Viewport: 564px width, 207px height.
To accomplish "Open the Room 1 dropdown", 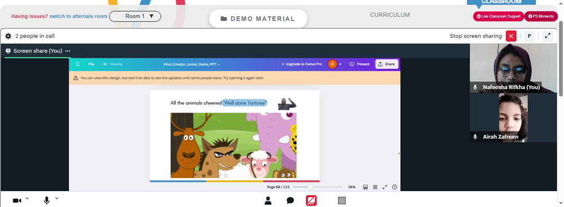I will point(135,16).
